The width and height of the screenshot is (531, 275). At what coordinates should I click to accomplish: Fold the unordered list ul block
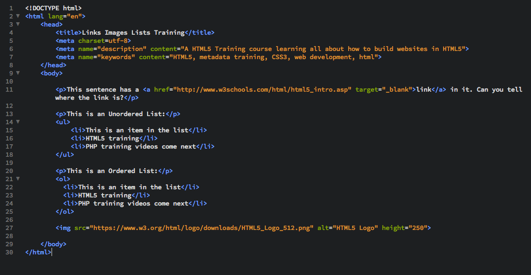18,122
